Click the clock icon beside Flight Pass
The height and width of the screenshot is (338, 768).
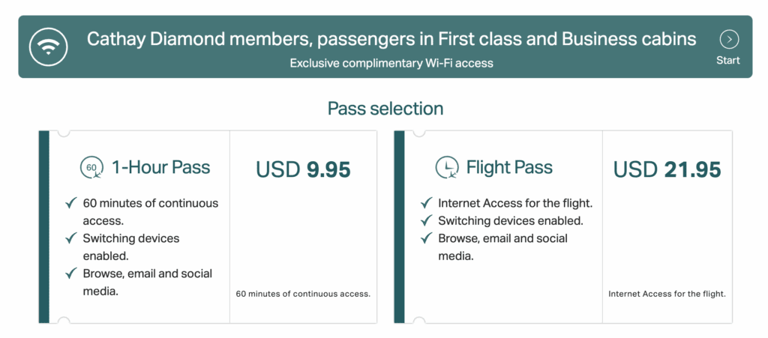point(447,168)
